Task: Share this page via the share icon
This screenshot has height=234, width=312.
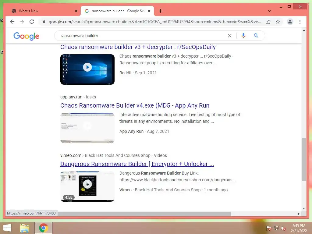Action: 268,22
